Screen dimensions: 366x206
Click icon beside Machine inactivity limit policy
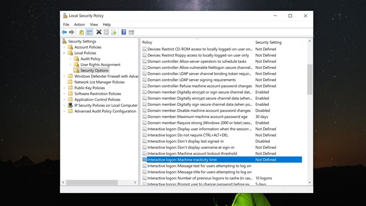145,160
